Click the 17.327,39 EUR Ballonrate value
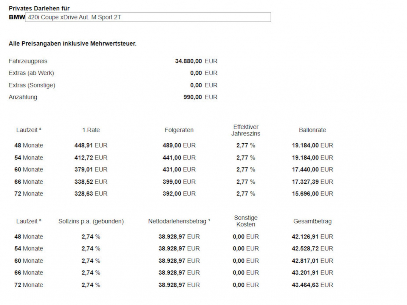The width and height of the screenshot is (407, 305). pyautogui.click(x=312, y=182)
